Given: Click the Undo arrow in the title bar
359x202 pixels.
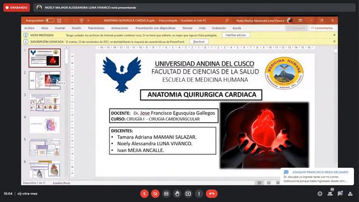Looking at the screenshot, I should tap(66, 21).
